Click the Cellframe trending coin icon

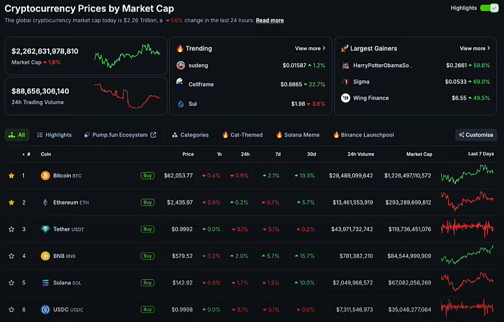(180, 84)
